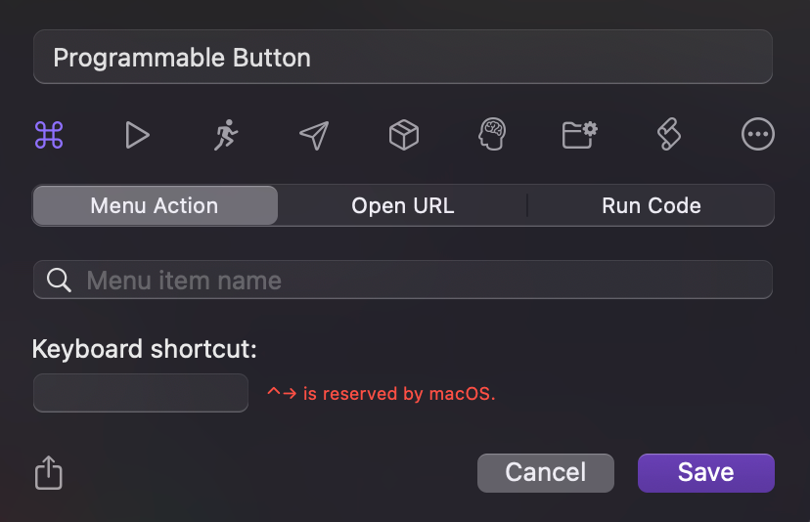Switch to the Run Code tab
The image size is (810, 522).
[x=651, y=206]
